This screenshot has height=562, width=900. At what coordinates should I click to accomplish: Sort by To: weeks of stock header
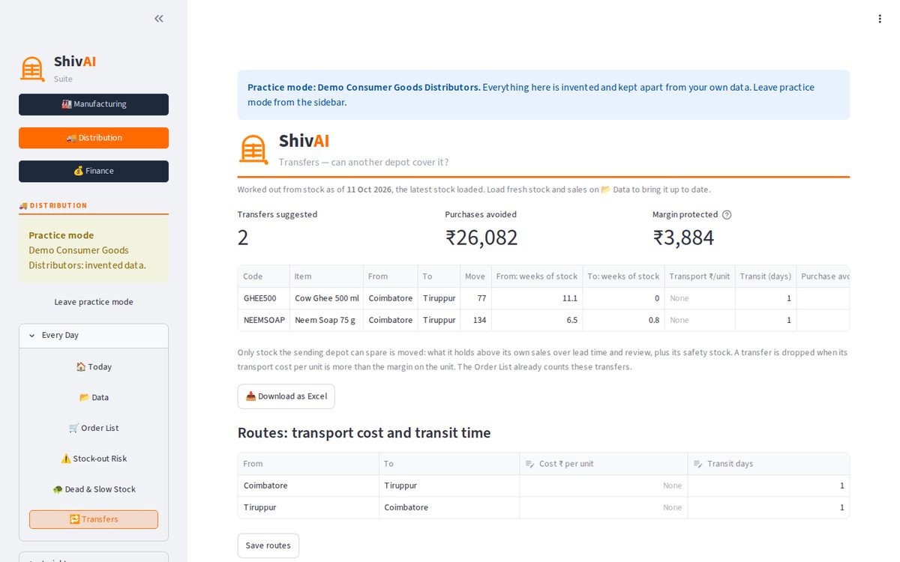[x=623, y=276]
